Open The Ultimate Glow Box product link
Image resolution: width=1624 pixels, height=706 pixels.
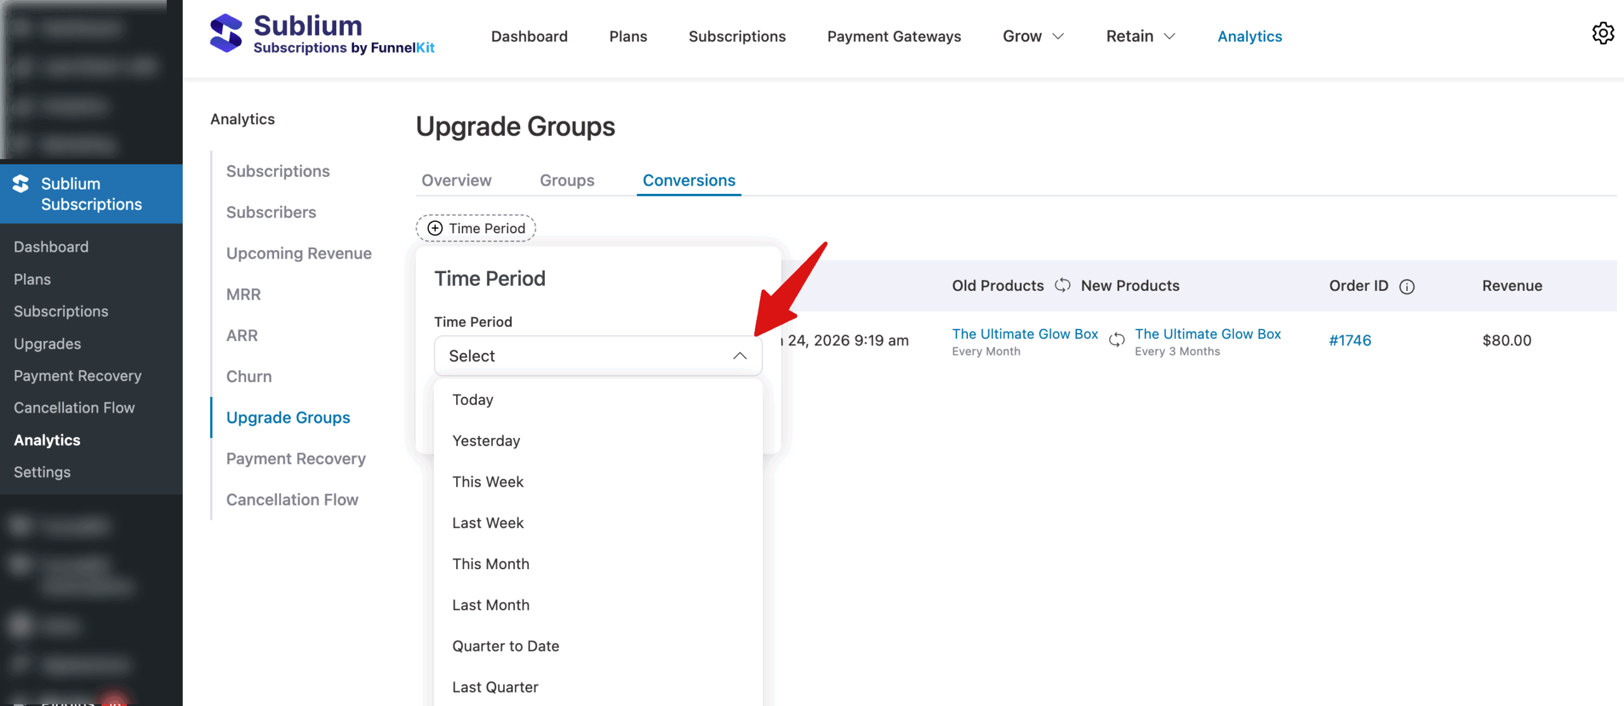coord(1025,333)
